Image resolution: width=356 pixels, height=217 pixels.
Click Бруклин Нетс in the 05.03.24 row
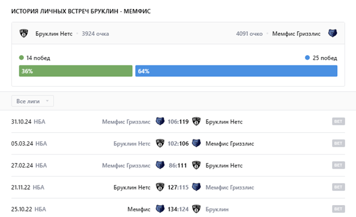point(132,144)
